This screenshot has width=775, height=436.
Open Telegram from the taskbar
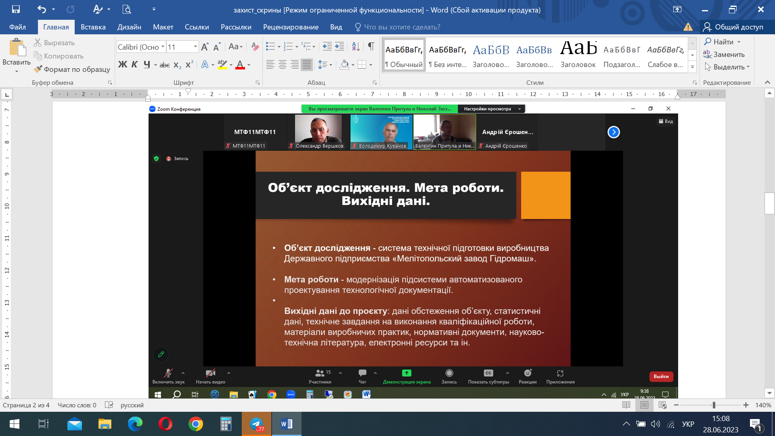[256, 424]
